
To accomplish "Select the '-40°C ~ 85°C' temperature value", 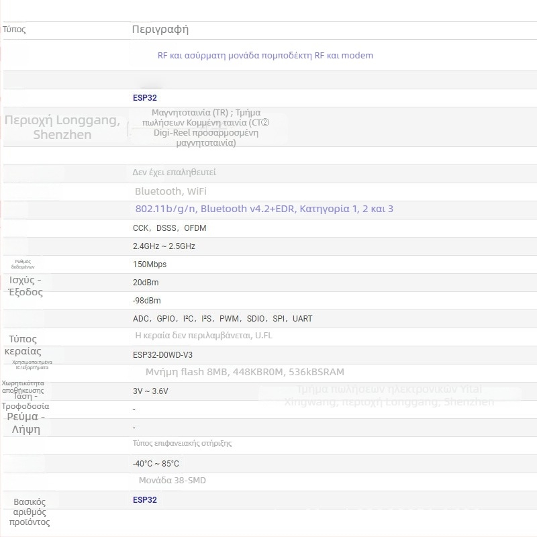I will point(156,464).
